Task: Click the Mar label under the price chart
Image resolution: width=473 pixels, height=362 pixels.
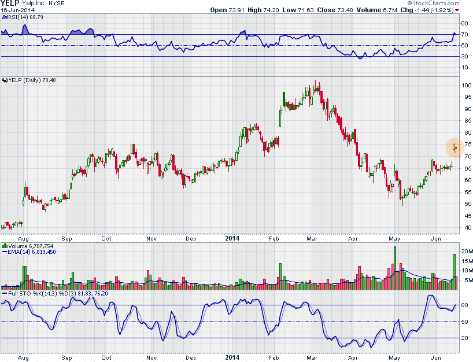Action: click(312, 239)
